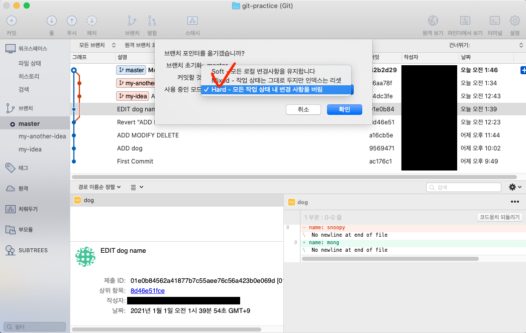Click the Submodules (부모듈) sidebar icon

pyautogui.click(x=11, y=230)
